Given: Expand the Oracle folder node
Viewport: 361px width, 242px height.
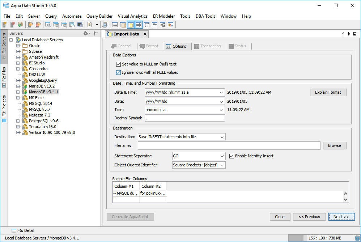Looking at the screenshot, I should [x=18, y=46].
